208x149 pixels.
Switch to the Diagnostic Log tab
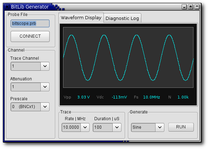(122, 18)
